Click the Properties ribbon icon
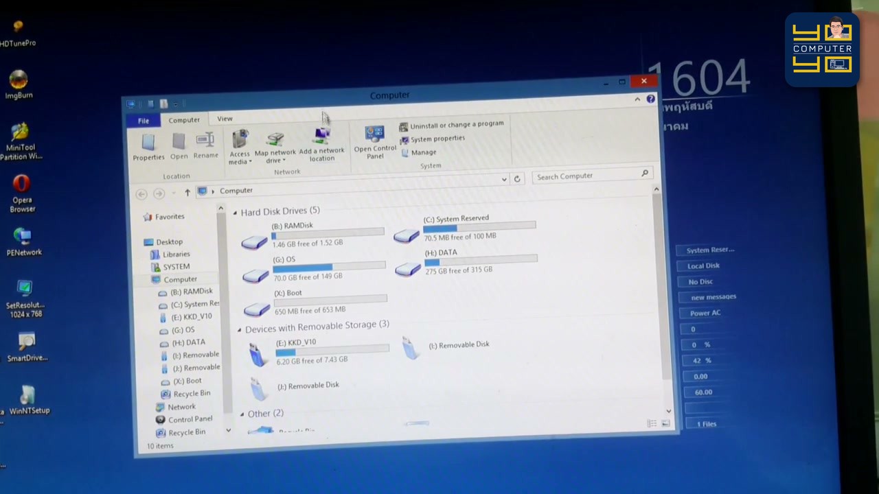Image resolution: width=879 pixels, height=494 pixels. tap(148, 147)
